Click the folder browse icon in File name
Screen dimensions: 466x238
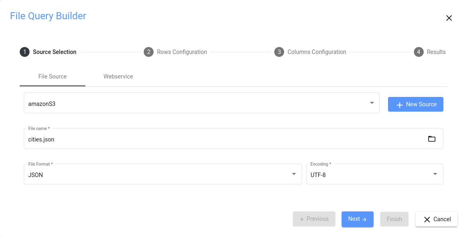(432, 139)
